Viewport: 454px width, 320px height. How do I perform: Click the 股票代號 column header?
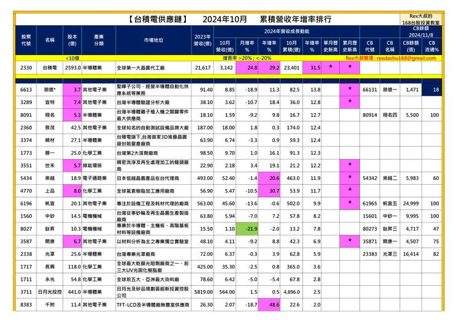(x=26, y=40)
